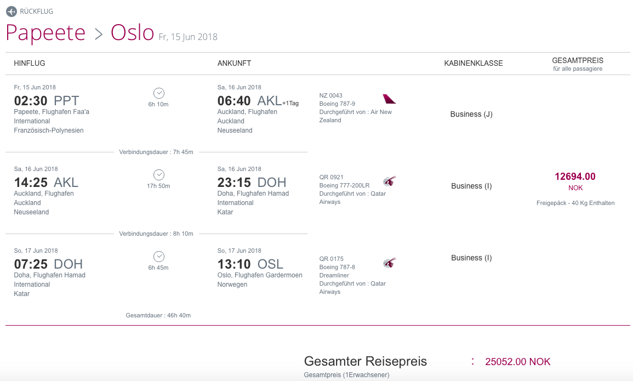The width and height of the screenshot is (633, 381).
Task: Click Business (J) cabin class label
Action: pyautogui.click(x=471, y=114)
